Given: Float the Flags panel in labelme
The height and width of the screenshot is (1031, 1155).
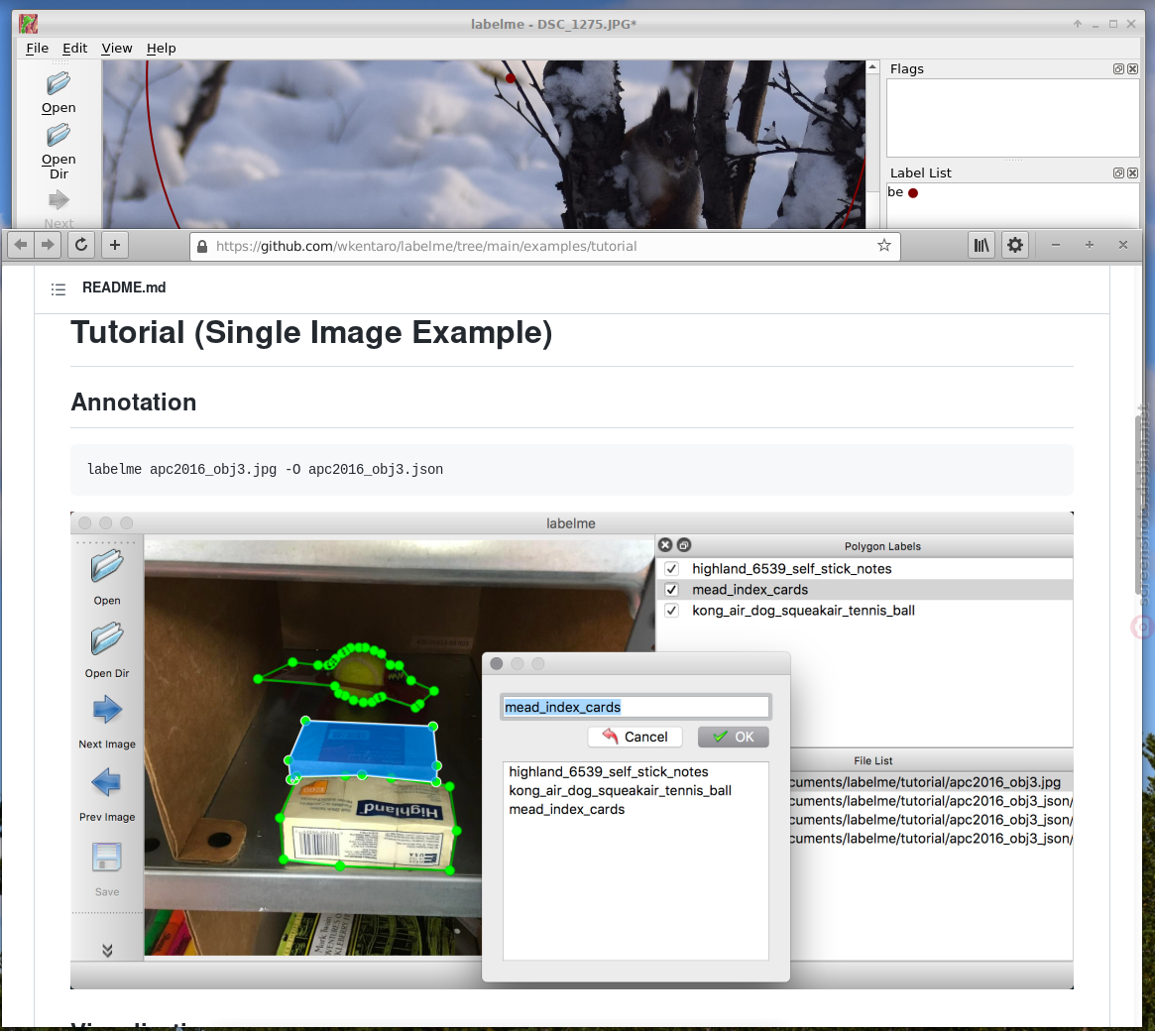Looking at the screenshot, I should [1118, 68].
